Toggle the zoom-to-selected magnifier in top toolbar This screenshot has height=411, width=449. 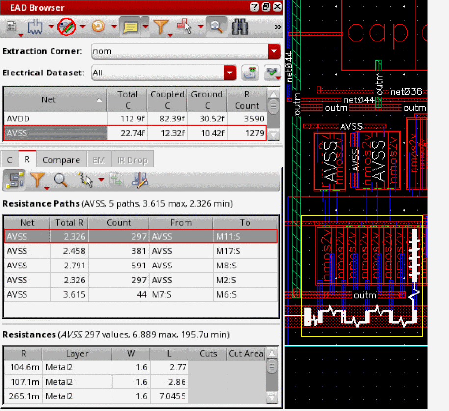(215, 27)
